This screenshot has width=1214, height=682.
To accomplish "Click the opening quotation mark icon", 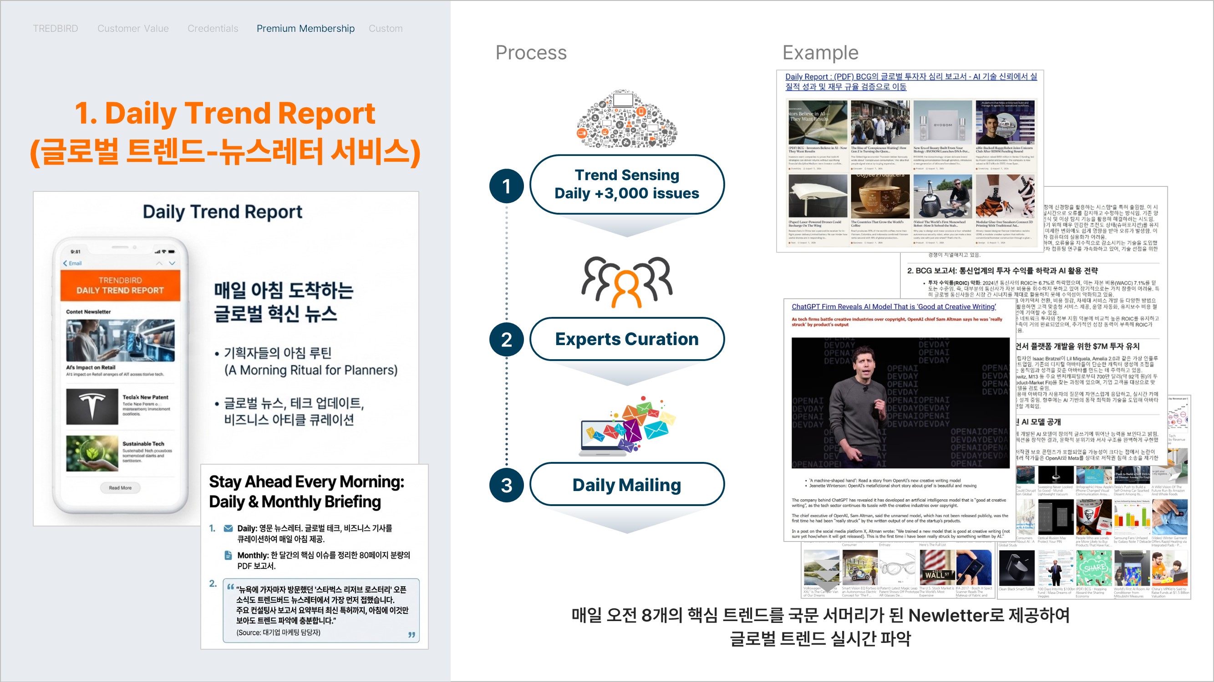I will click(230, 587).
